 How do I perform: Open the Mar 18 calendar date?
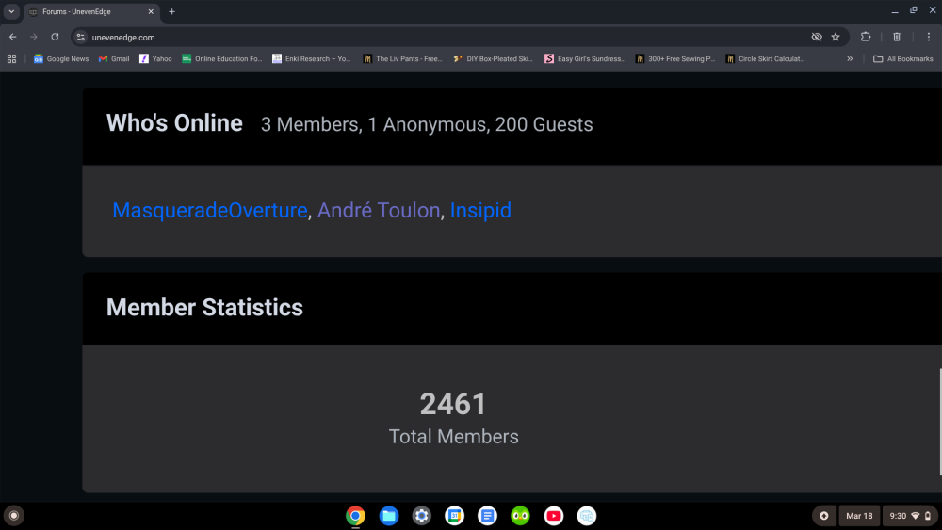(859, 516)
